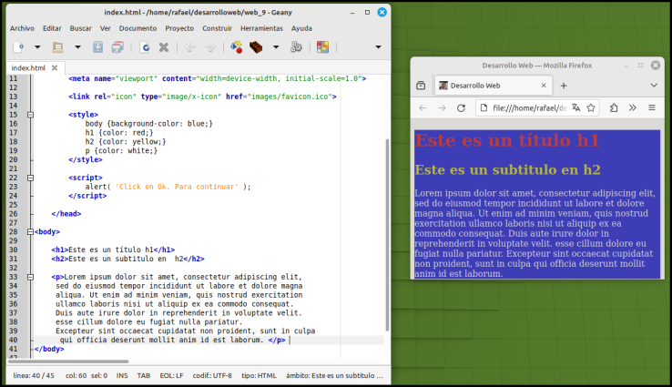Screen dimensions: 672x387
Task: Click the 'codif.: UTF-8' status bar entry
Action: click(x=212, y=375)
